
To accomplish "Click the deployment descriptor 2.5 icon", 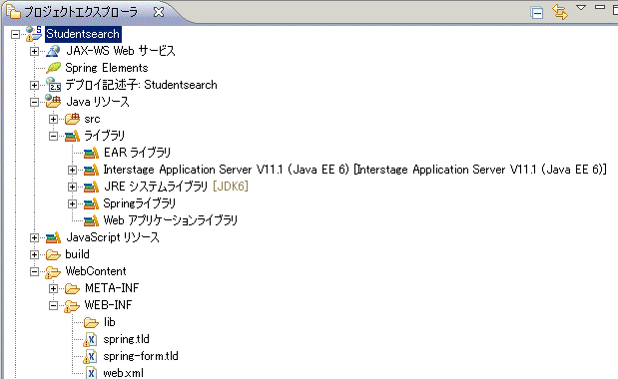I will coord(53,85).
